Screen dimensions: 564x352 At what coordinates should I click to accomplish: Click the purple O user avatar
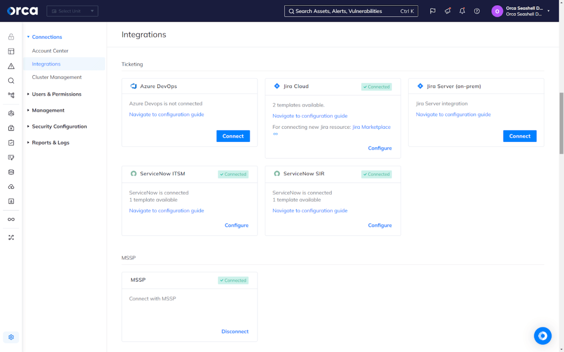[x=497, y=11]
